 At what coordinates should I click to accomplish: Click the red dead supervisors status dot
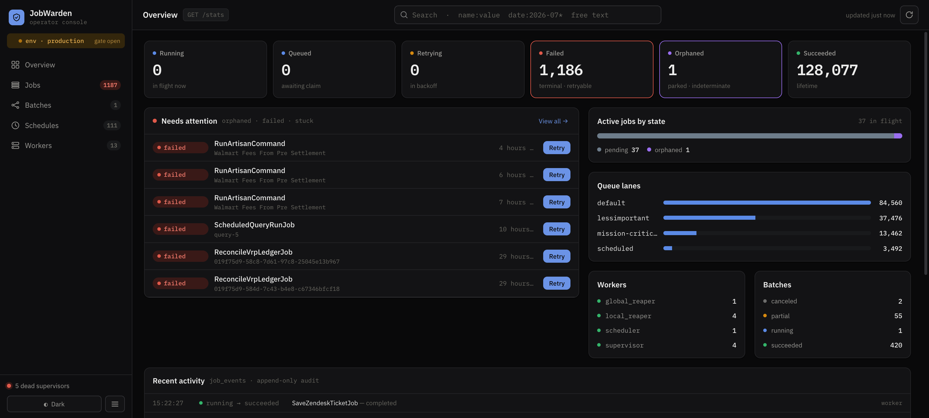9,386
